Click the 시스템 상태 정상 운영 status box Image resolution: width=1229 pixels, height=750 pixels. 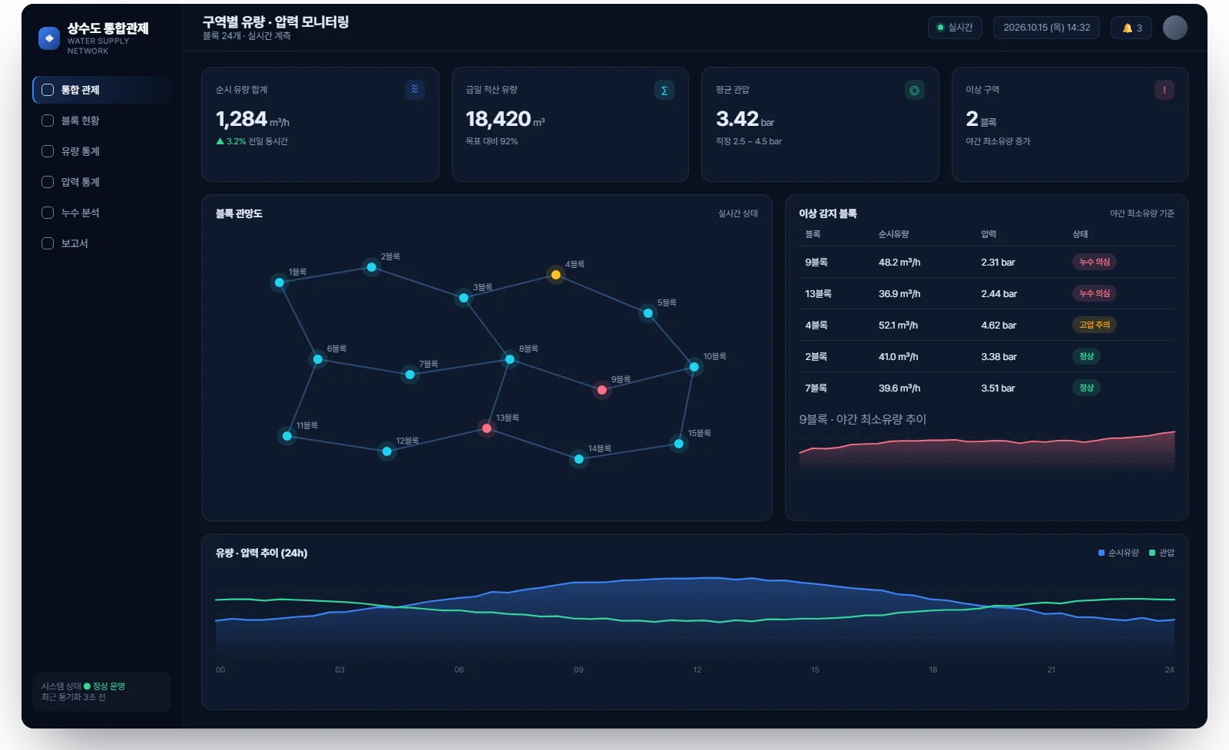coord(101,692)
